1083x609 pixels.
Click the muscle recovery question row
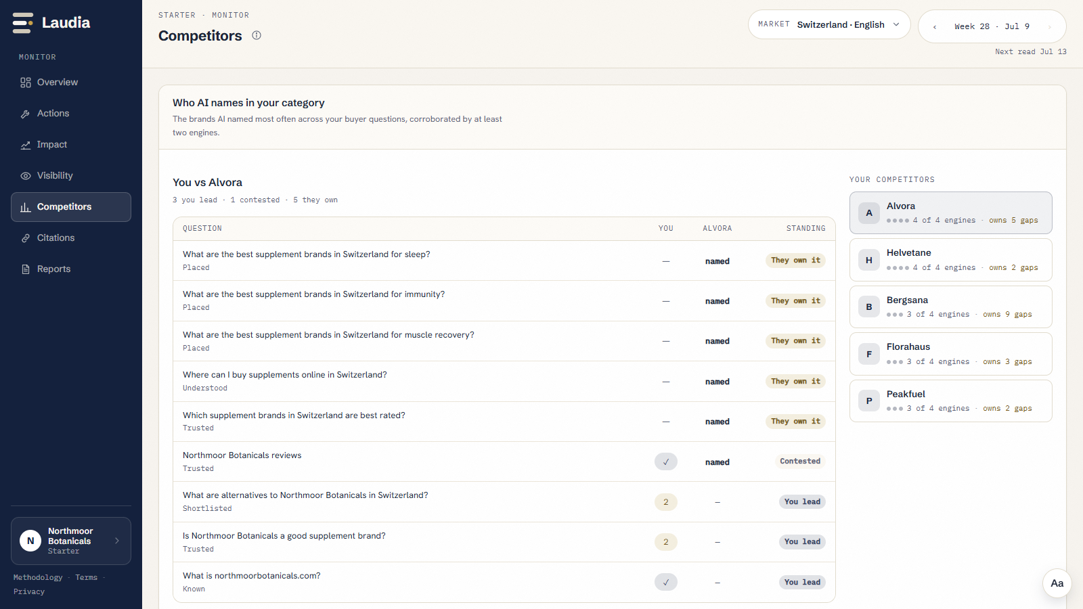coord(504,341)
